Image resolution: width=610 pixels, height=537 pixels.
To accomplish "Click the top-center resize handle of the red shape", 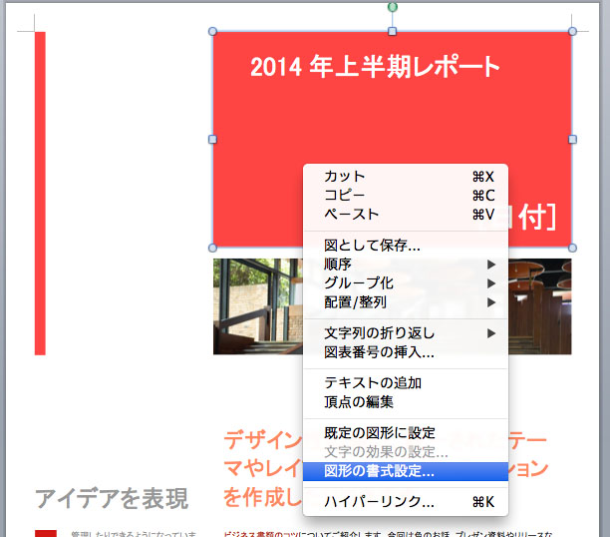I will tap(392, 32).
